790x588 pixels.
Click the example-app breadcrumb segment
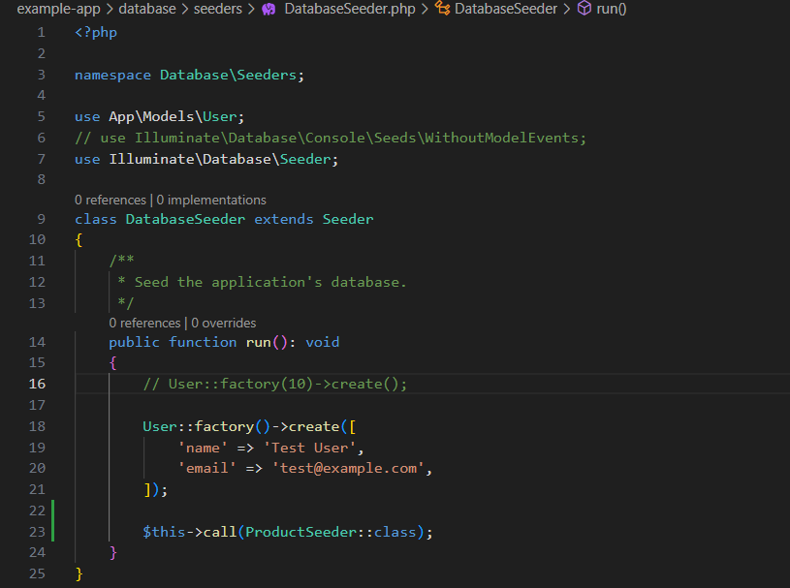58,9
